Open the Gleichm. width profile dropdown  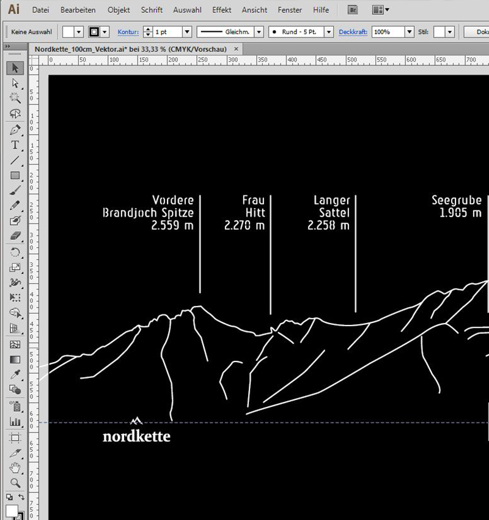point(259,32)
